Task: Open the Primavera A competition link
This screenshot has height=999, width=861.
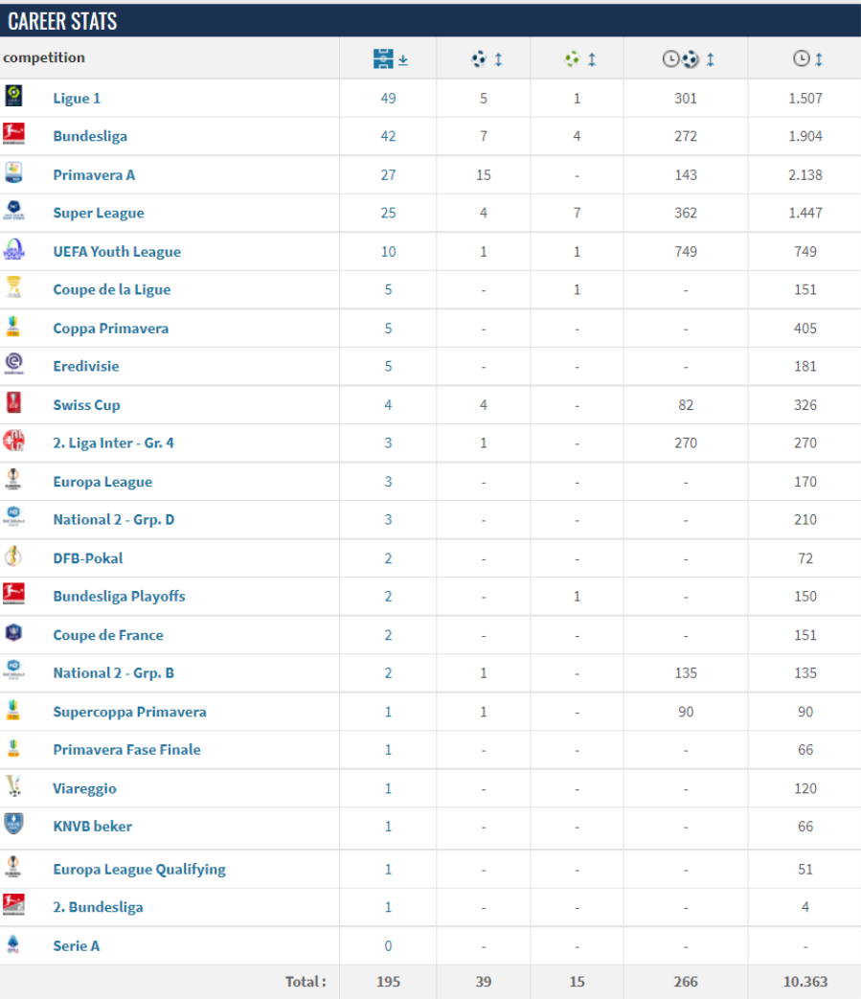Action: point(94,175)
